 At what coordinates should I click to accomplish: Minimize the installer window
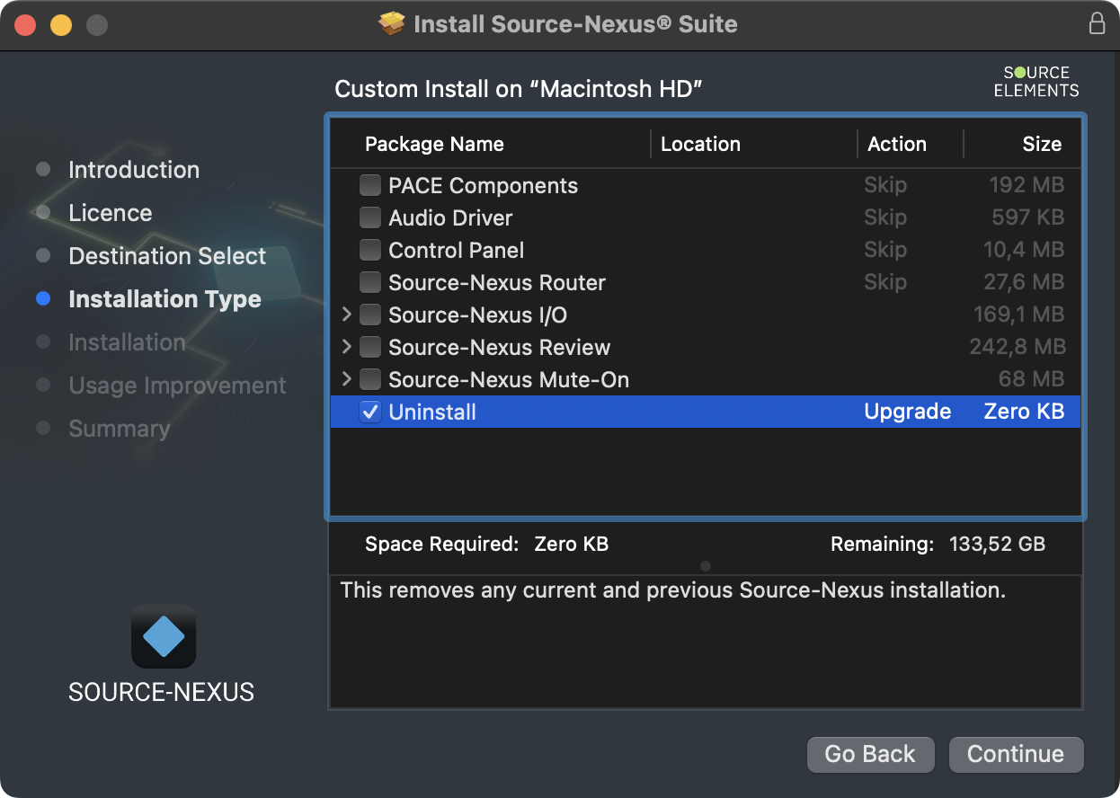click(61, 24)
